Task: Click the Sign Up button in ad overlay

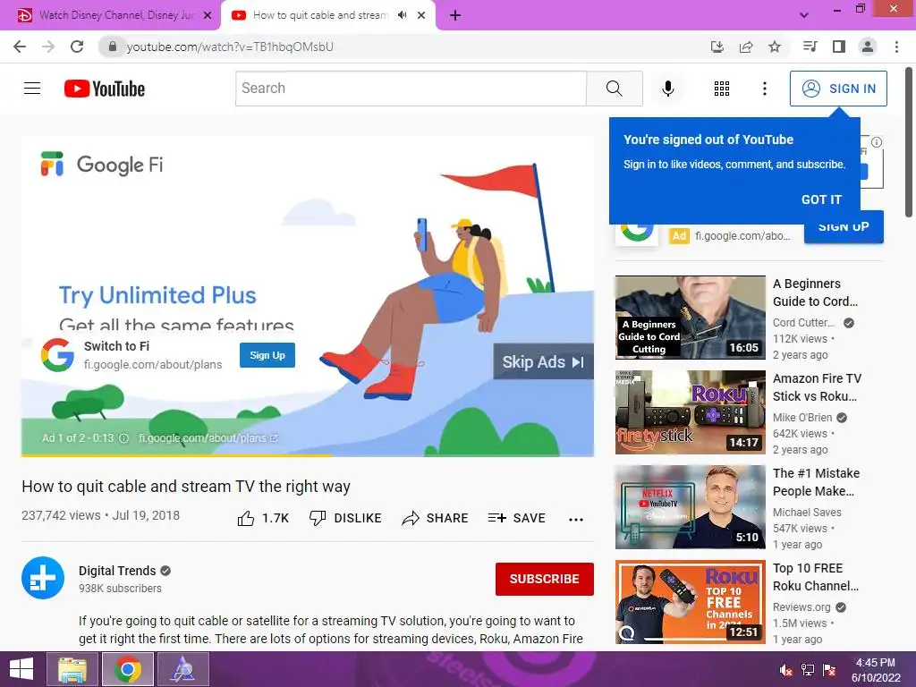Action: [x=267, y=355]
